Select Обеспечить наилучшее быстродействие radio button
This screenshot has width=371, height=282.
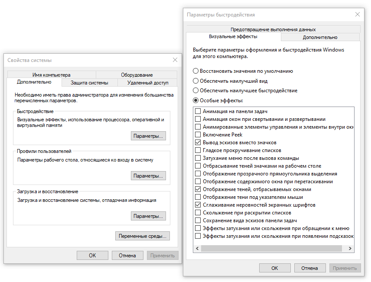coord(196,91)
